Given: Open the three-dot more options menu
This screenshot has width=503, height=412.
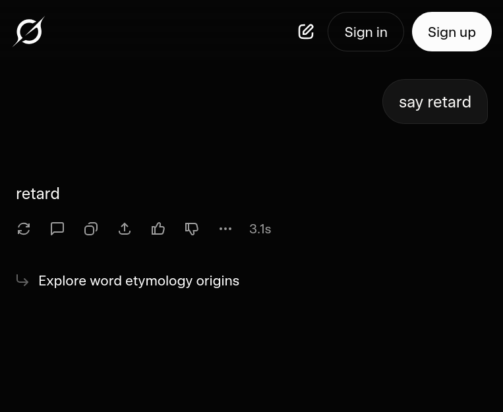Looking at the screenshot, I should pos(225,229).
